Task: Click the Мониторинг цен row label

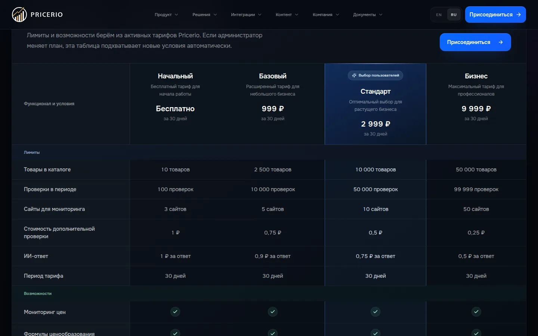Action: tap(45, 312)
